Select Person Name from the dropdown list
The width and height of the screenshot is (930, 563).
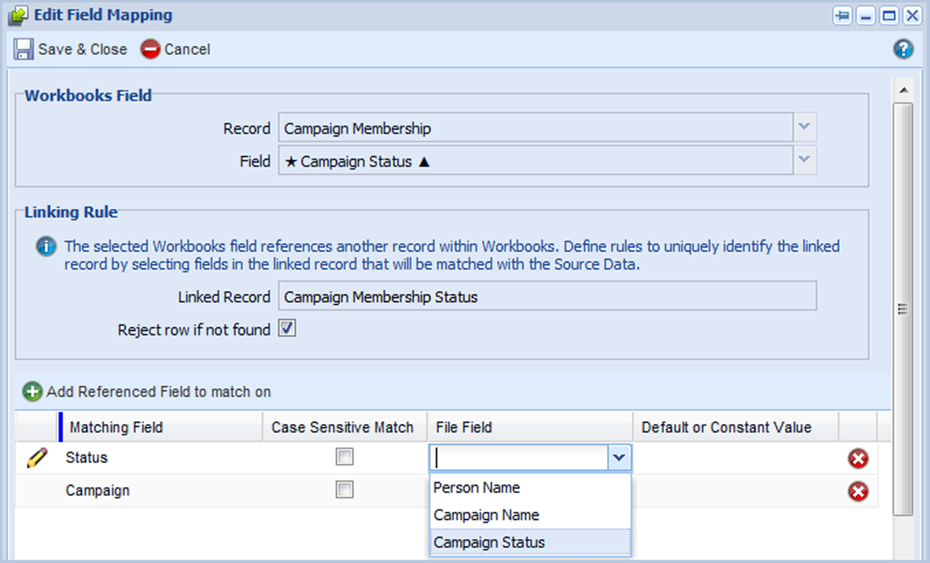tap(530, 488)
